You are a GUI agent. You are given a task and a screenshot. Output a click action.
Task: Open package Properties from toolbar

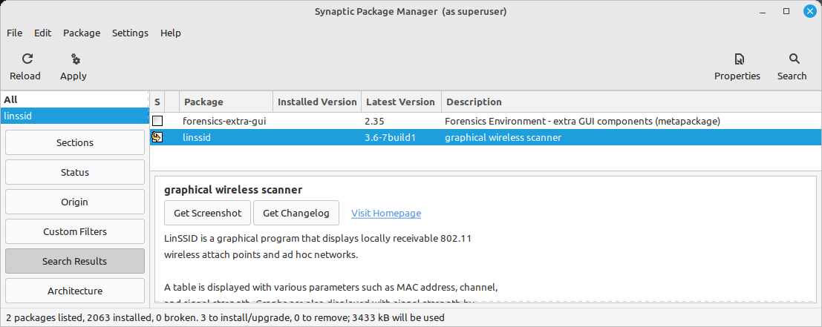[x=737, y=59]
